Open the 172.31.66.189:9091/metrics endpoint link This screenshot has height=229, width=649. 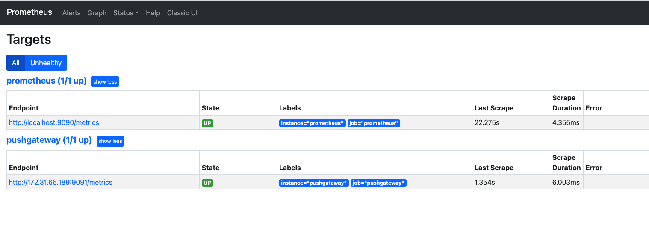[x=61, y=182]
